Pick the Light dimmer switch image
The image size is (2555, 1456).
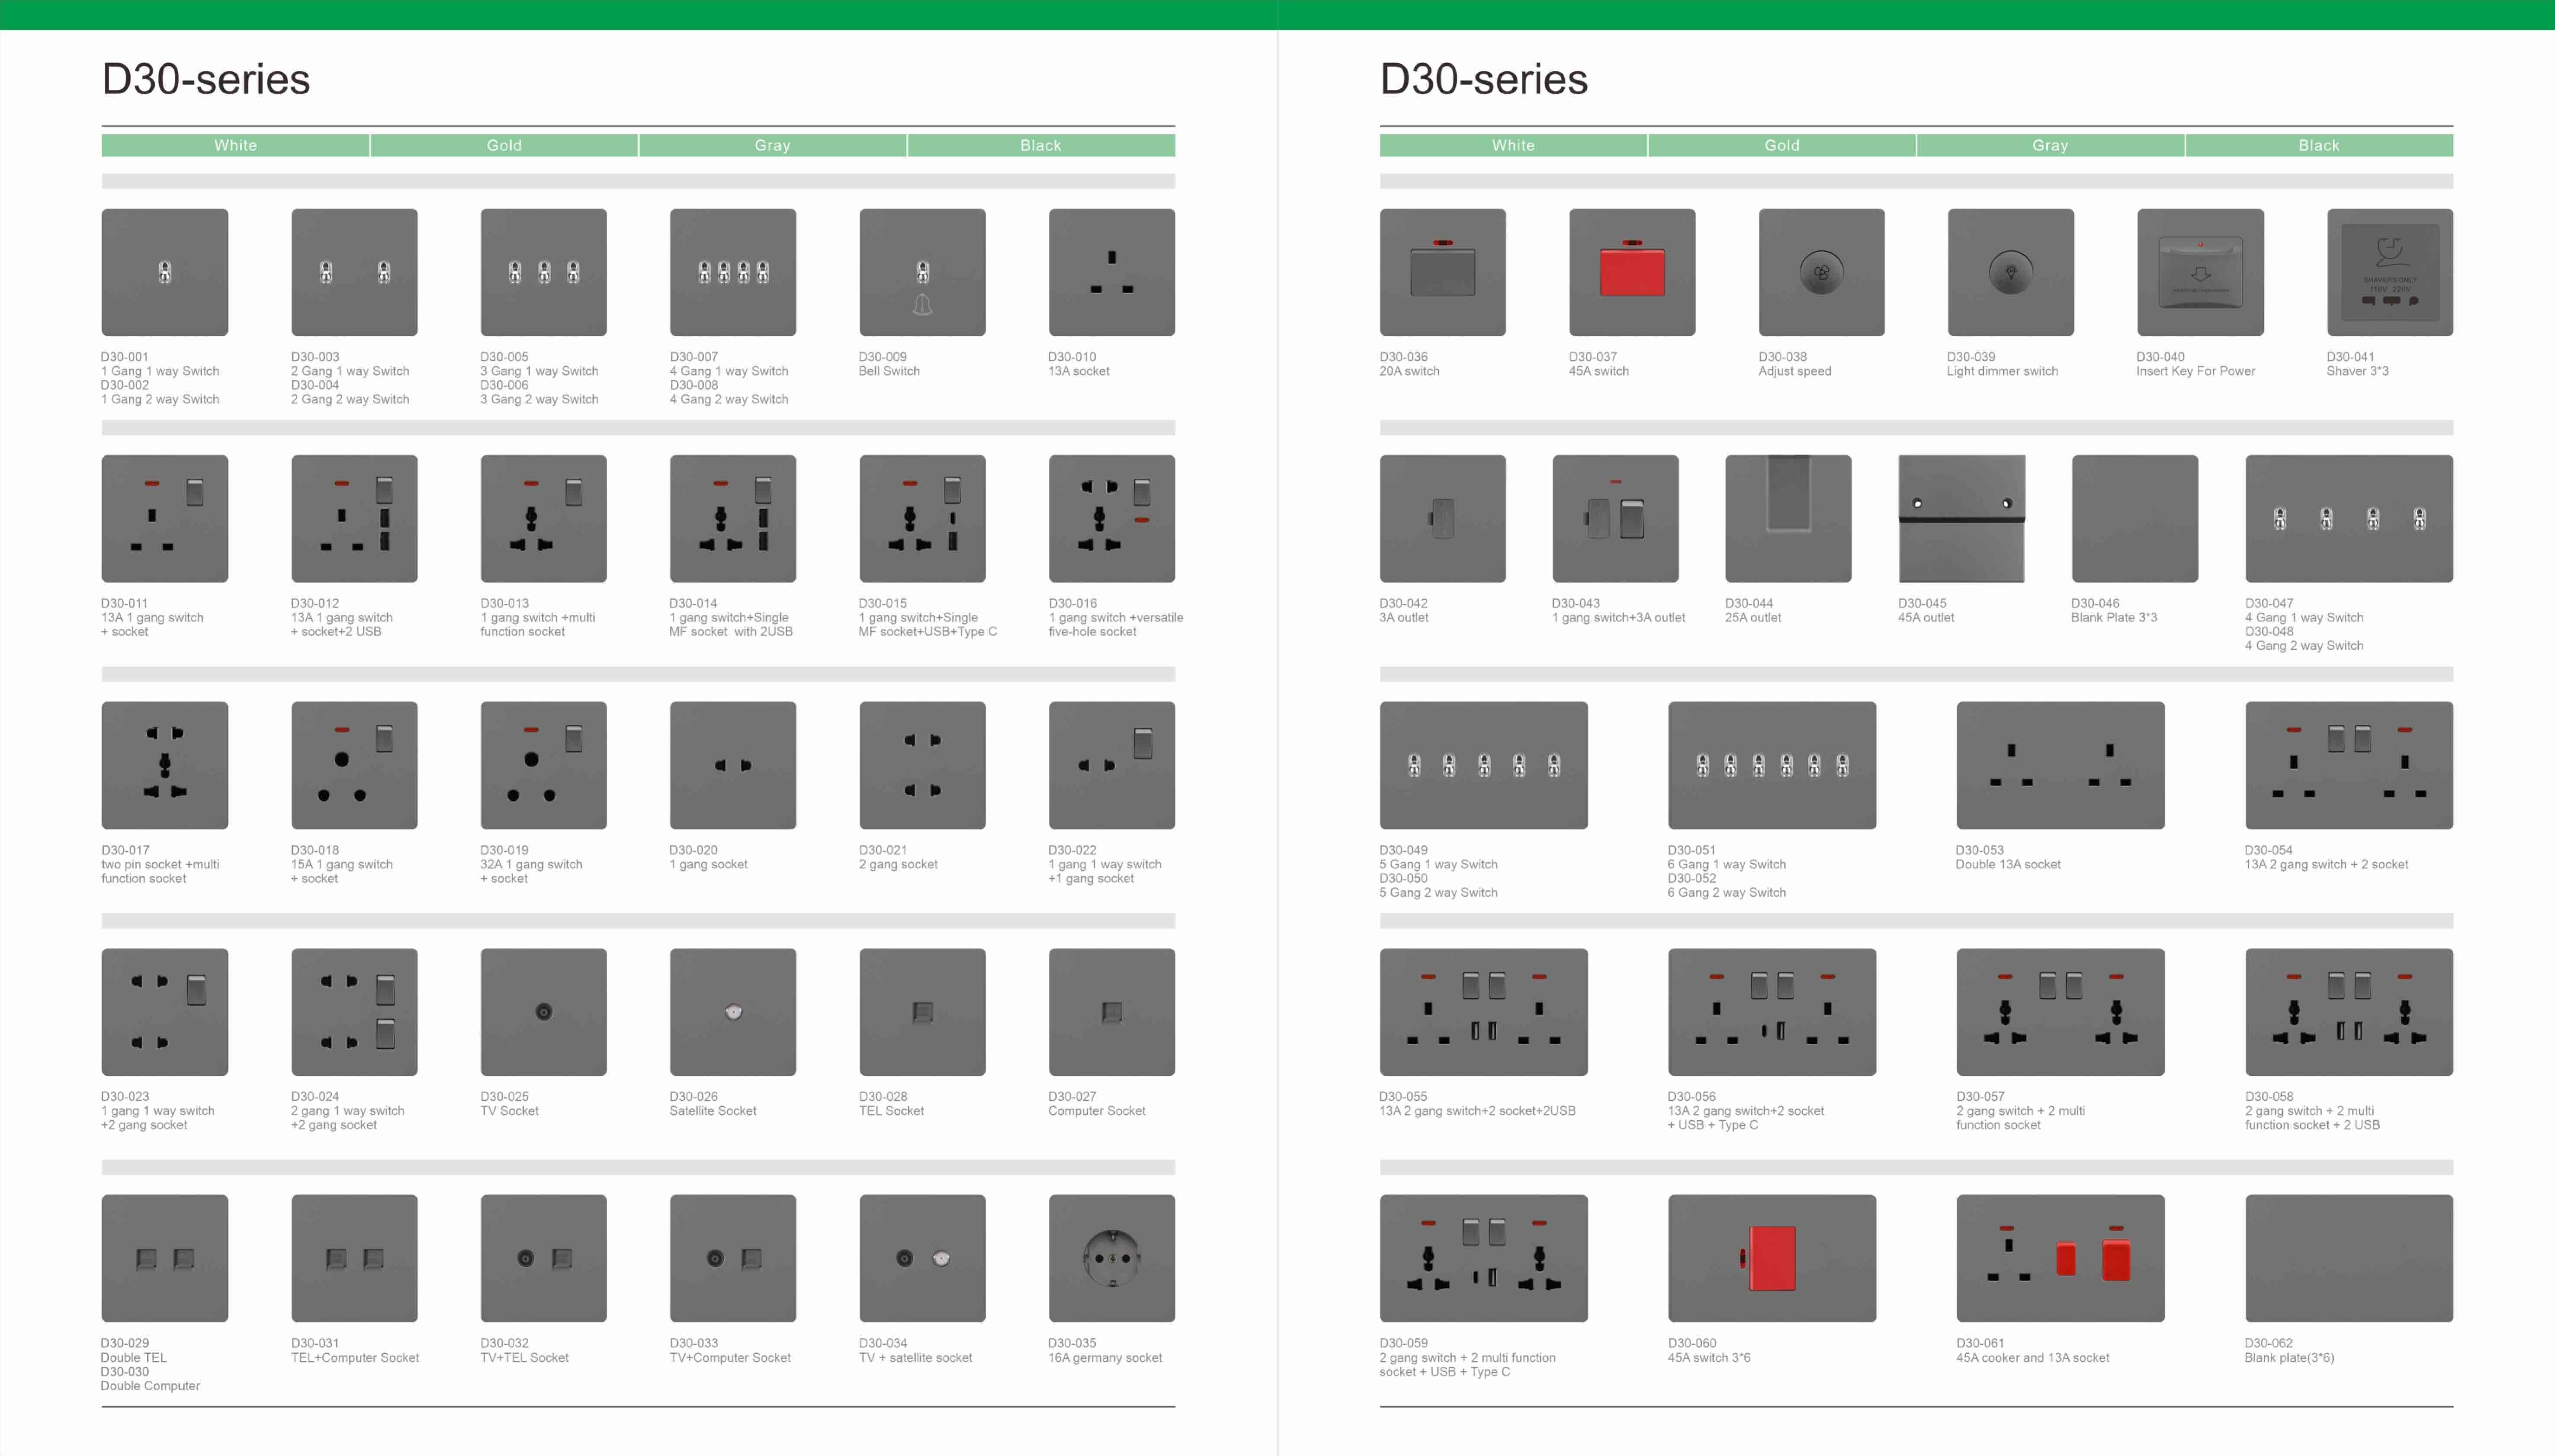pyautogui.click(x=2011, y=272)
